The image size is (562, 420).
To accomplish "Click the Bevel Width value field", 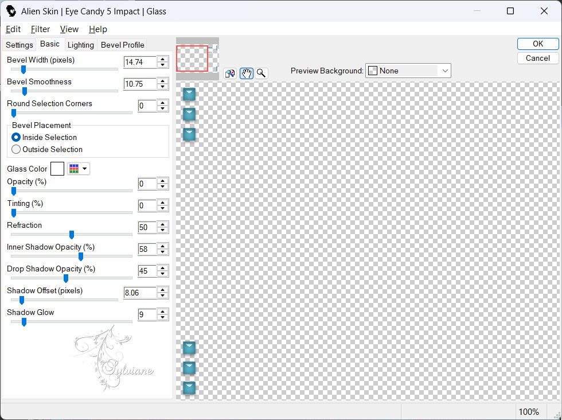I will (140, 62).
